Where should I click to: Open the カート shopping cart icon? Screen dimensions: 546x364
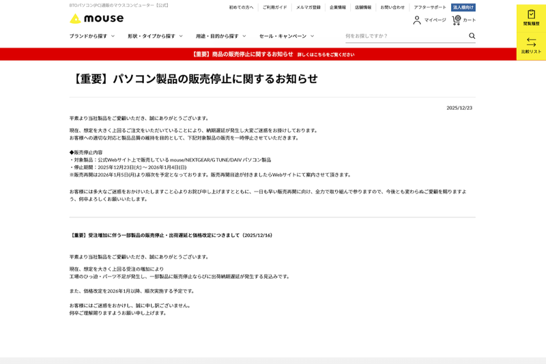pyautogui.click(x=456, y=20)
